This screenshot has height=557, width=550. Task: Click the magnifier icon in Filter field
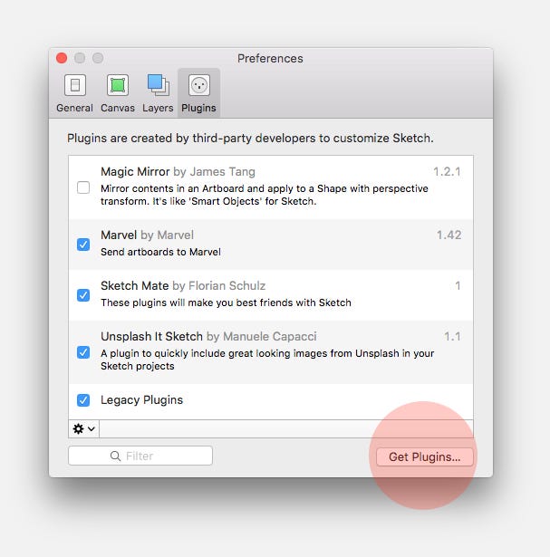115,456
